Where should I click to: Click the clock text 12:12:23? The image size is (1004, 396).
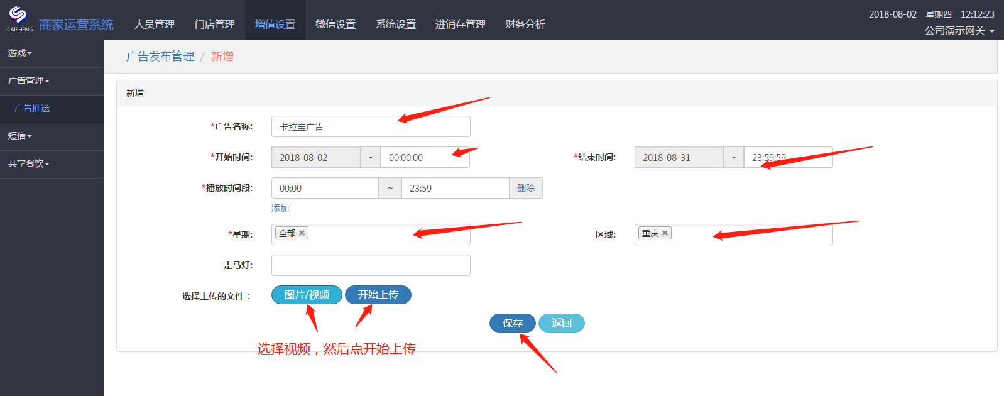click(978, 14)
